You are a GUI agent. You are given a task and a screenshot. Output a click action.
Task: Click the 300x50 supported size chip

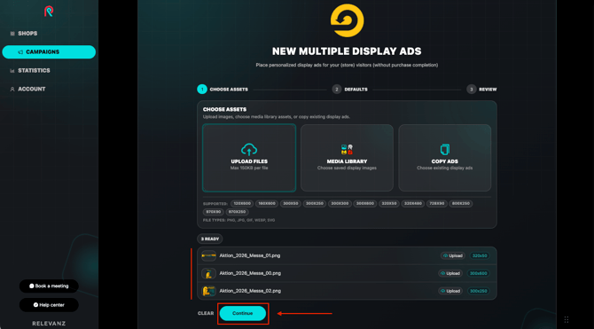pyautogui.click(x=291, y=204)
